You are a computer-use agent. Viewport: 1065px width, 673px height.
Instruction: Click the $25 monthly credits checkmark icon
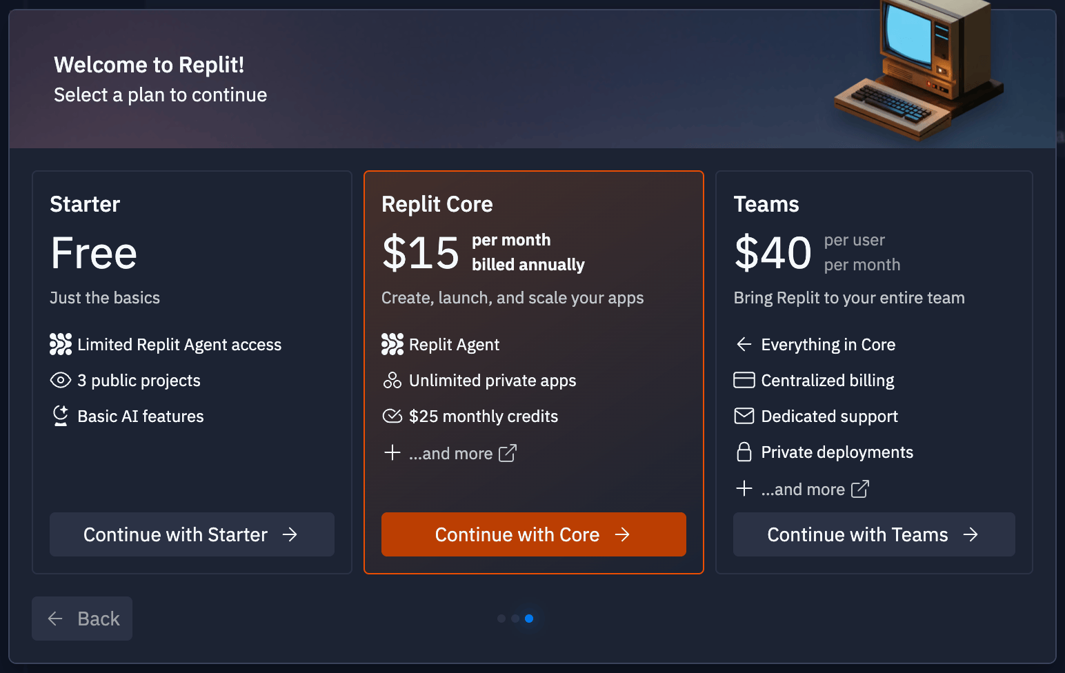[392, 416]
